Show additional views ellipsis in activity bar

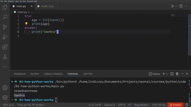[5, 67]
